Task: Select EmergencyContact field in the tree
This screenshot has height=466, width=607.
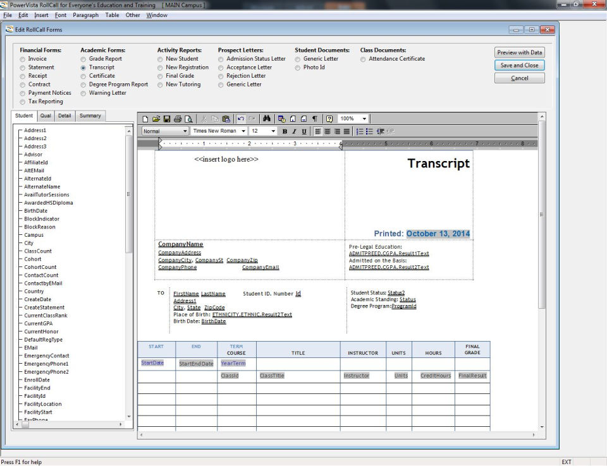Action: point(46,355)
